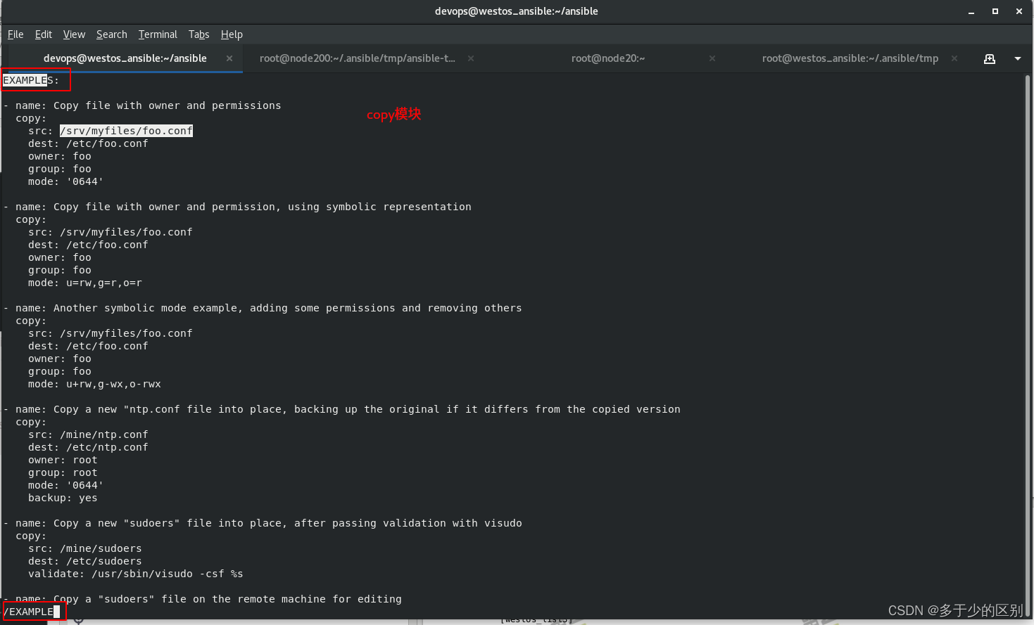Close the root@node200 tab
Viewport: 1034px width, 625px height.
click(x=471, y=58)
